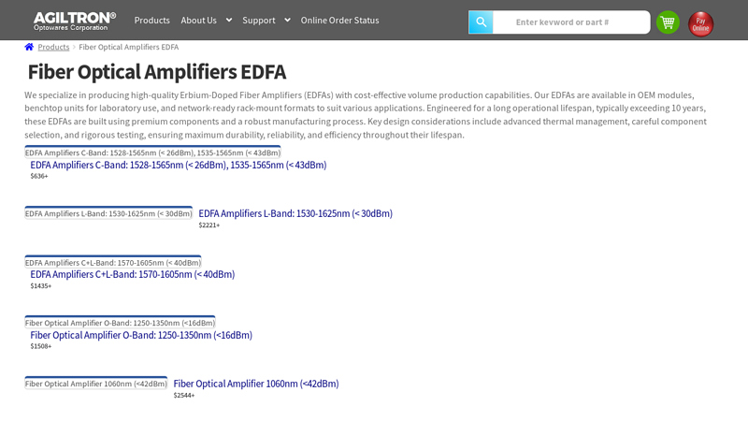Open Fiber Optical Amplifier 1060nm link
The image size is (748, 421).
click(x=256, y=384)
